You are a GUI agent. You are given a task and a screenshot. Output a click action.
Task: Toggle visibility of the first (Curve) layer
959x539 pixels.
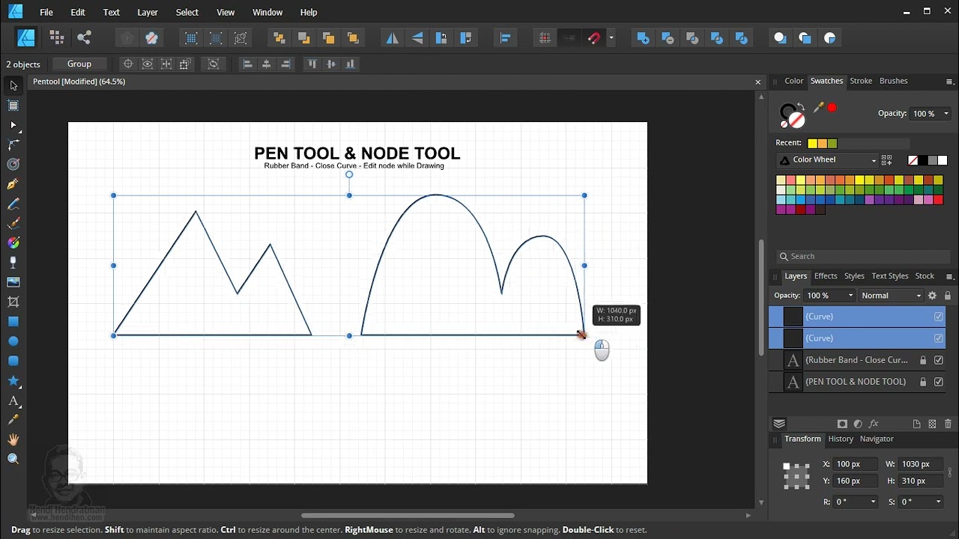coord(938,317)
